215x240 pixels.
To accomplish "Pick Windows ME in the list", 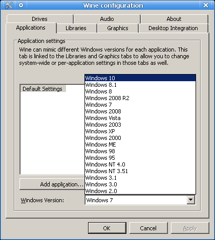I will point(140,145).
